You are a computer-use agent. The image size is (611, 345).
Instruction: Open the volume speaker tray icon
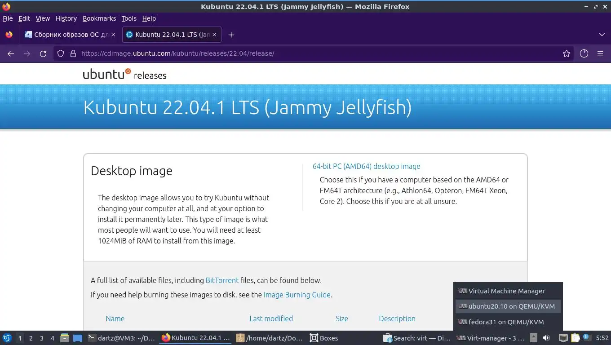tap(546, 338)
